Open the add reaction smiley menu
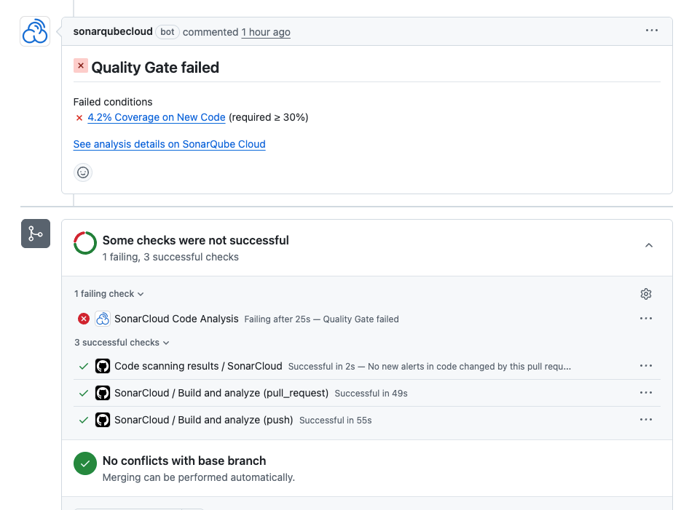681x510 pixels. pyautogui.click(x=83, y=172)
